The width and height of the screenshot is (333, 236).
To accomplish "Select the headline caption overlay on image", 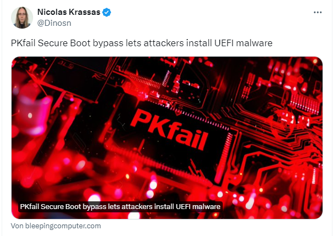I will [x=120, y=206].
